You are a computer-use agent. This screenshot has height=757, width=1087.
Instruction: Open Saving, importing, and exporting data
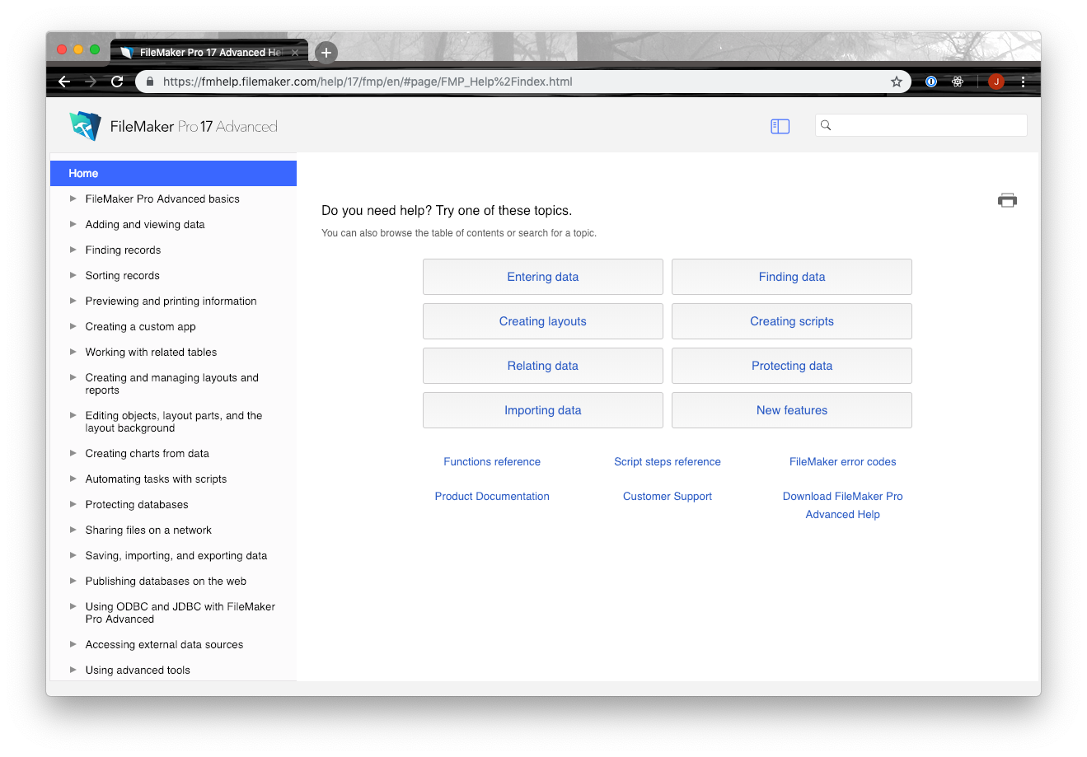[176, 555]
